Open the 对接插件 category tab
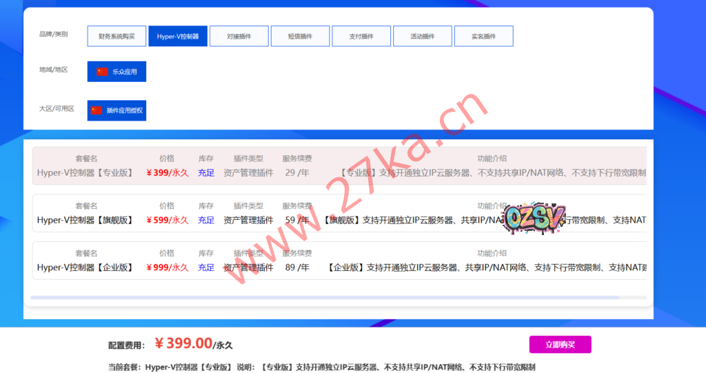Viewport: 706px width, 373px height. pyautogui.click(x=239, y=36)
